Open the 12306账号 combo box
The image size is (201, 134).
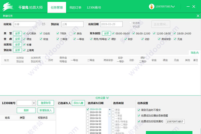point(26,103)
